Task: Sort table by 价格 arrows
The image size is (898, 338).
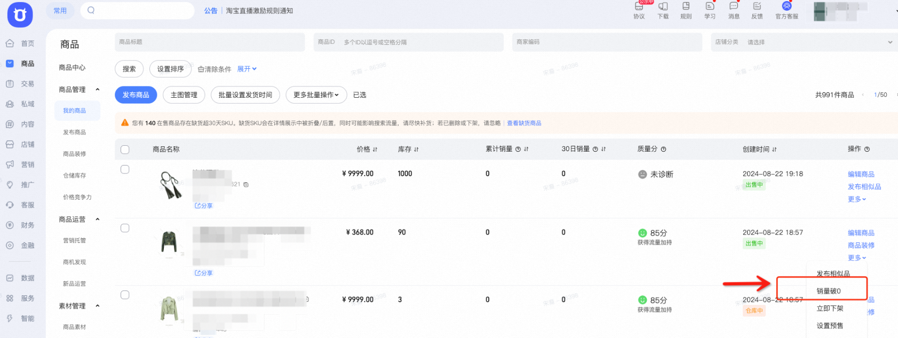Action: point(375,150)
